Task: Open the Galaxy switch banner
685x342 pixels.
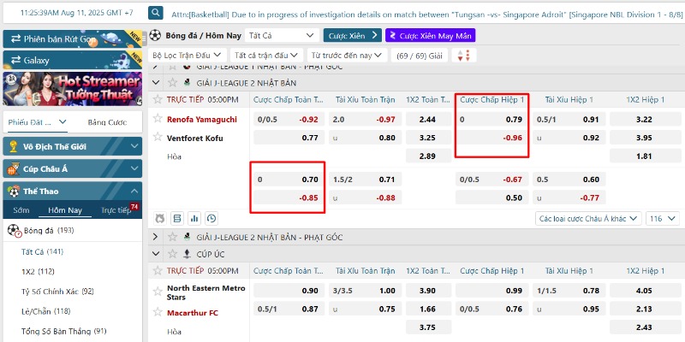Action: 72,61
